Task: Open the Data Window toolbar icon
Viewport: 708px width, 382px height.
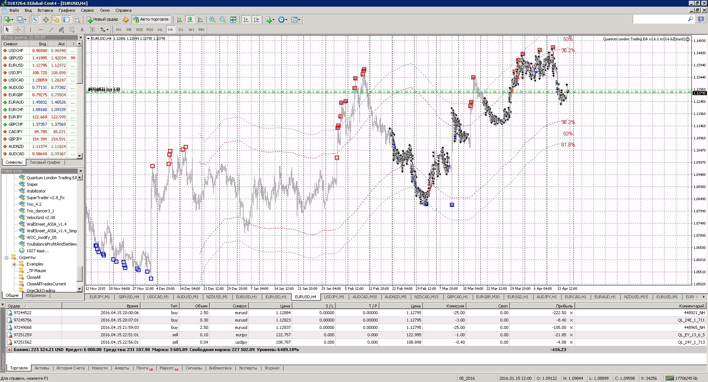Action: coord(46,20)
